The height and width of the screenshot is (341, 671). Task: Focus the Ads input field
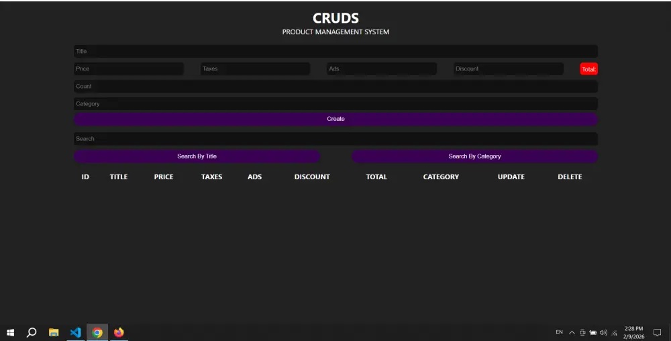pyautogui.click(x=382, y=69)
